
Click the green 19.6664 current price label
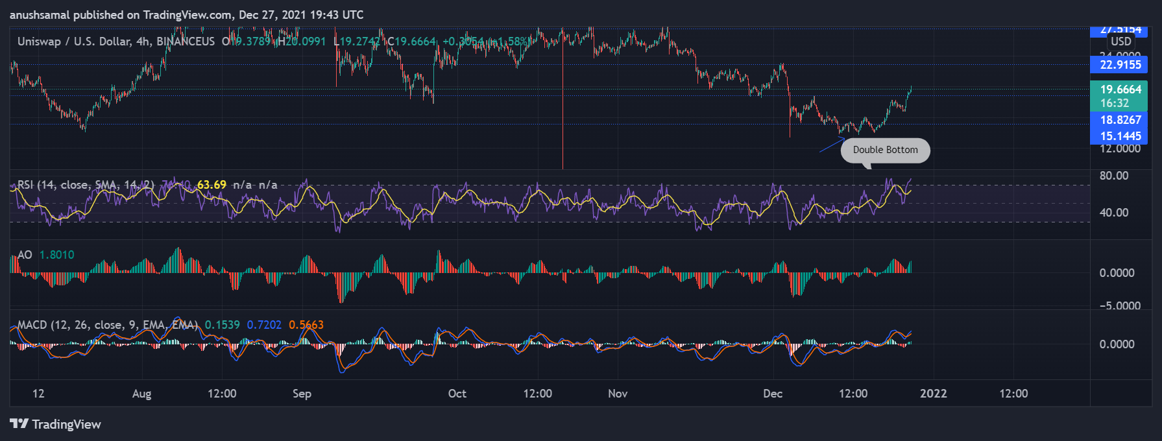click(x=1120, y=89)
